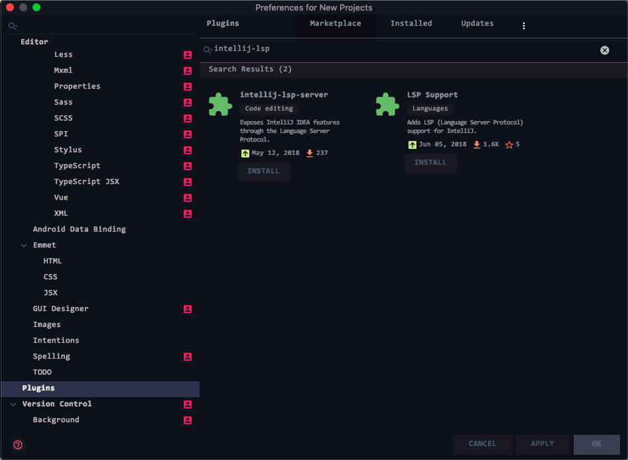Click the intellij-lsp-server update date icon
This screenshot has width=628, height=460.
(245, 154)
